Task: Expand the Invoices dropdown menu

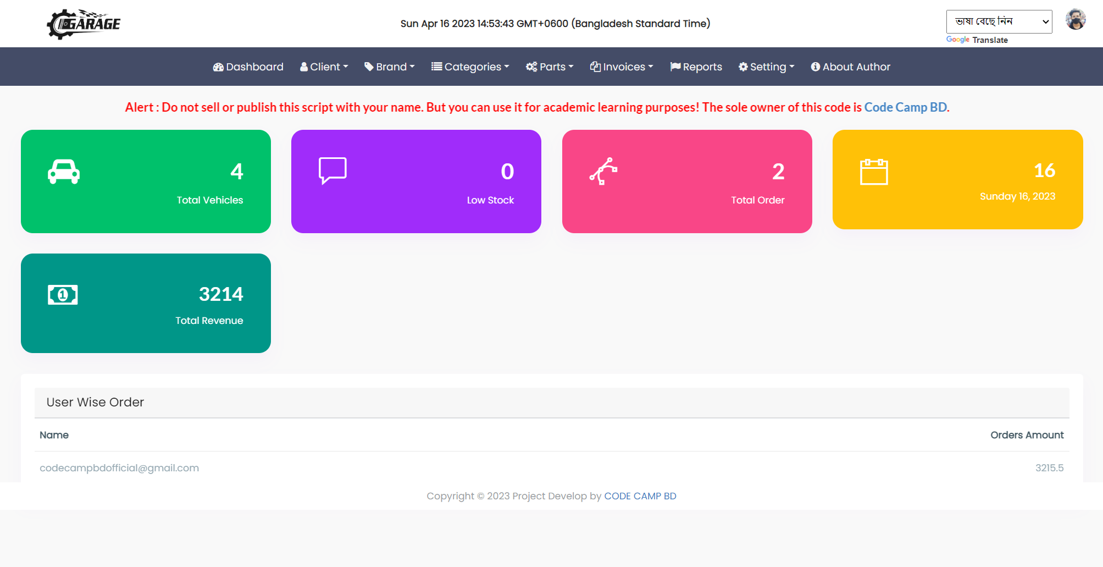Action: pyautogui.click(x=621, y=67)
